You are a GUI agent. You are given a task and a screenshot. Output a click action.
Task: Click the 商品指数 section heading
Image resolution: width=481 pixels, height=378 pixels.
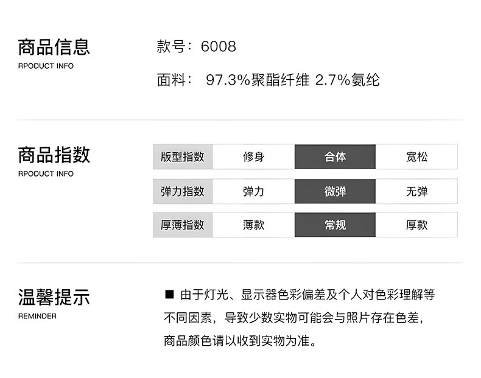coord(54,154)
